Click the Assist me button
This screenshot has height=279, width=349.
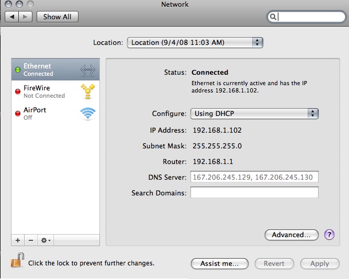pyautogui.click(x=219, y=264)
